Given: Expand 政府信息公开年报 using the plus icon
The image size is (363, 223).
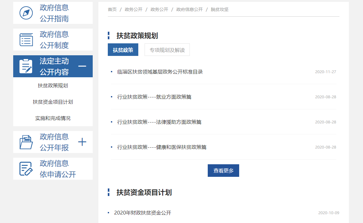Looking at the screenshot, I should [82, 142].
